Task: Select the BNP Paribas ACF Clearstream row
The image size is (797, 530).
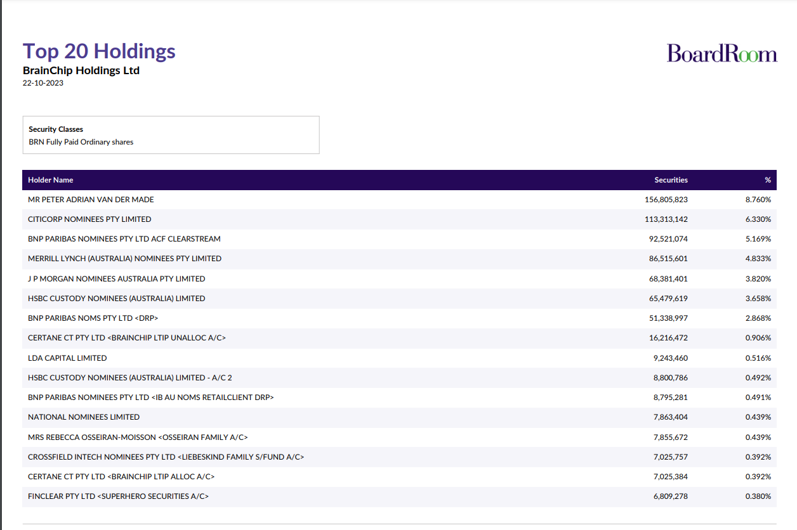Action: tap(124, 239)
